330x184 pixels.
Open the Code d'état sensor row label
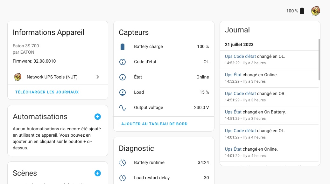[145, 62]
